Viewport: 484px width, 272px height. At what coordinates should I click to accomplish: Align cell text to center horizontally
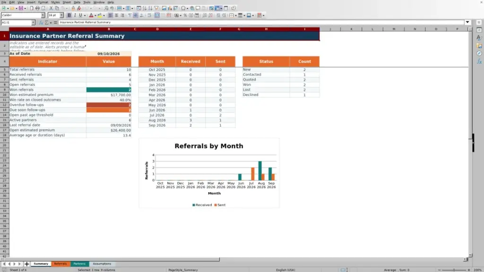[x=116, y=16]
